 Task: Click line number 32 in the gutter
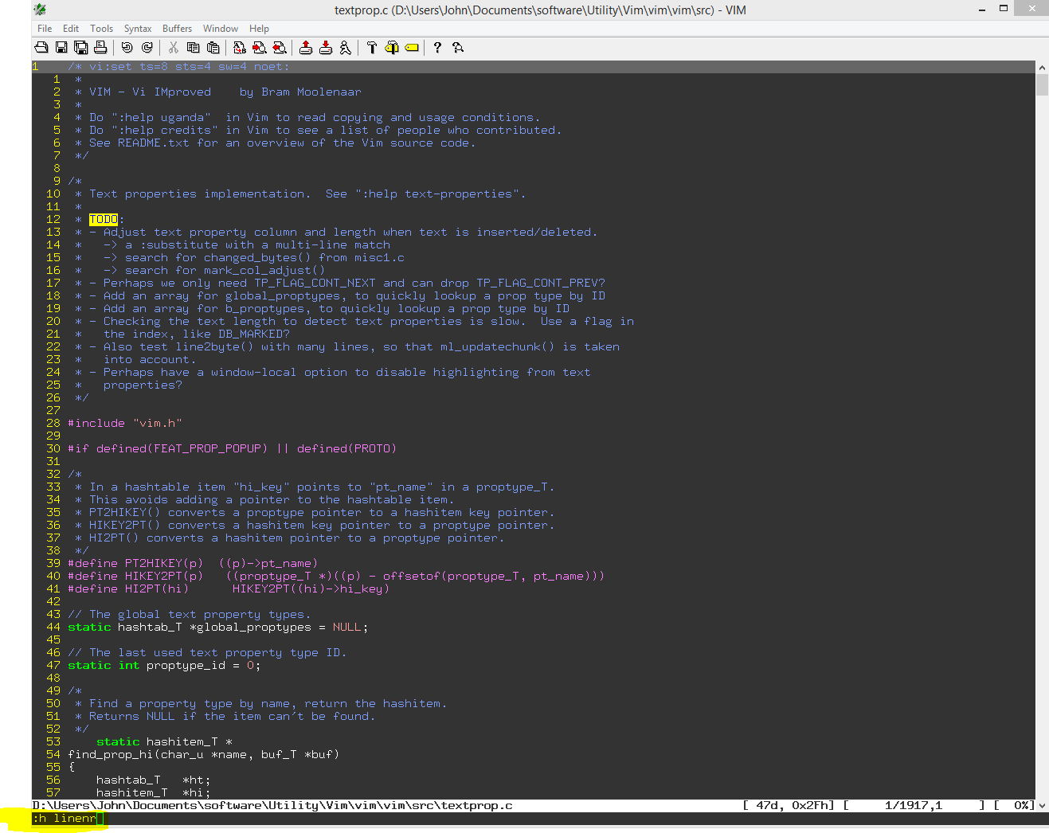[x=53, y=474]
